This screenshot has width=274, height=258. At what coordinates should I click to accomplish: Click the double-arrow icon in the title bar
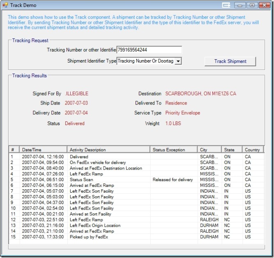tap(226, 5)
